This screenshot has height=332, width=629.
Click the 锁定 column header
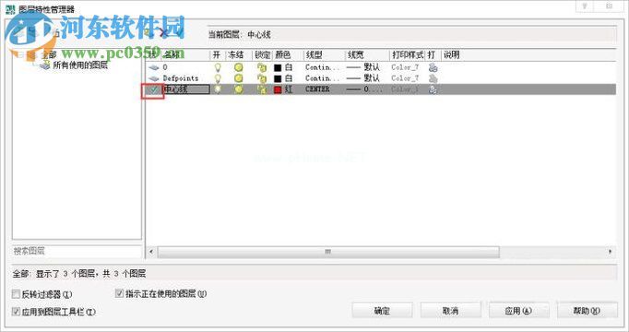click(x=262, y=55)
